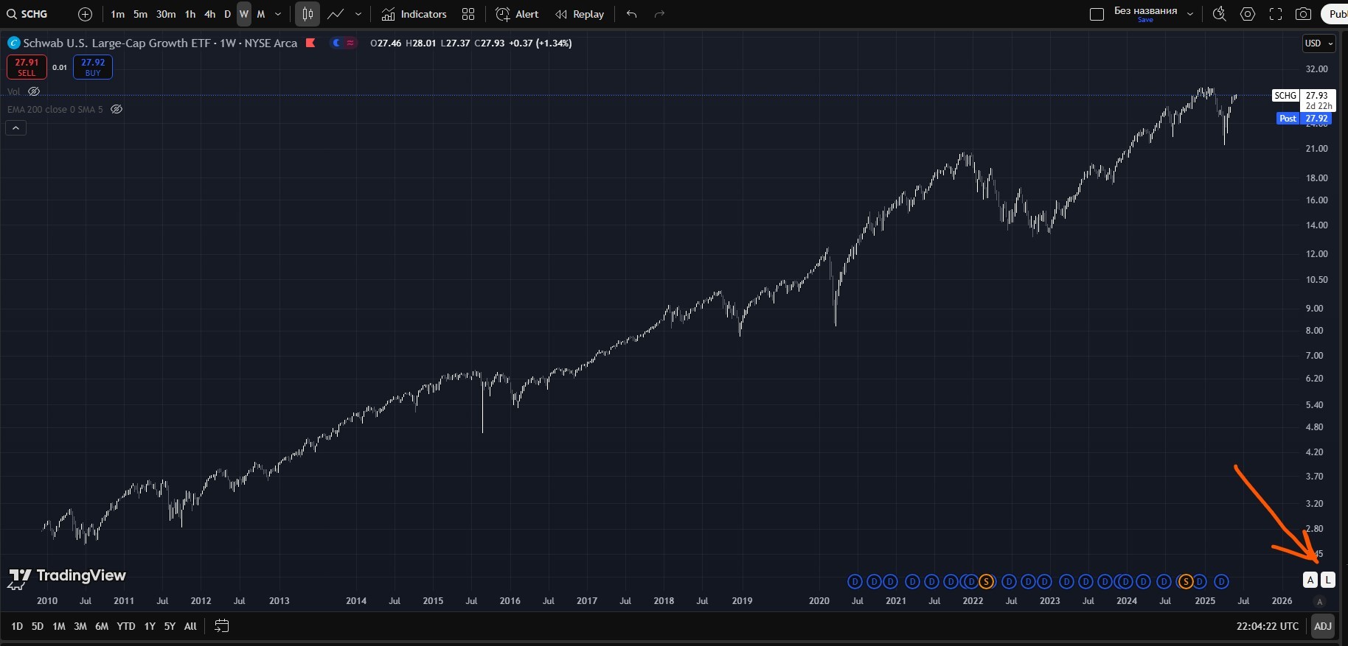Set date range to 6M
1348x646 pixels.
(x=102, y=626)
